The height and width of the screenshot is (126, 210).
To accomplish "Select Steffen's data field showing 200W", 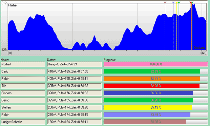I will [75, 107].
